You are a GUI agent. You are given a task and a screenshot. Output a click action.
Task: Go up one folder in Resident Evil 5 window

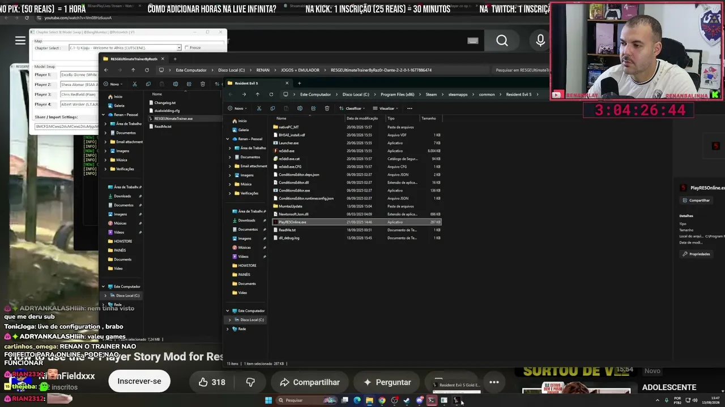257,94
